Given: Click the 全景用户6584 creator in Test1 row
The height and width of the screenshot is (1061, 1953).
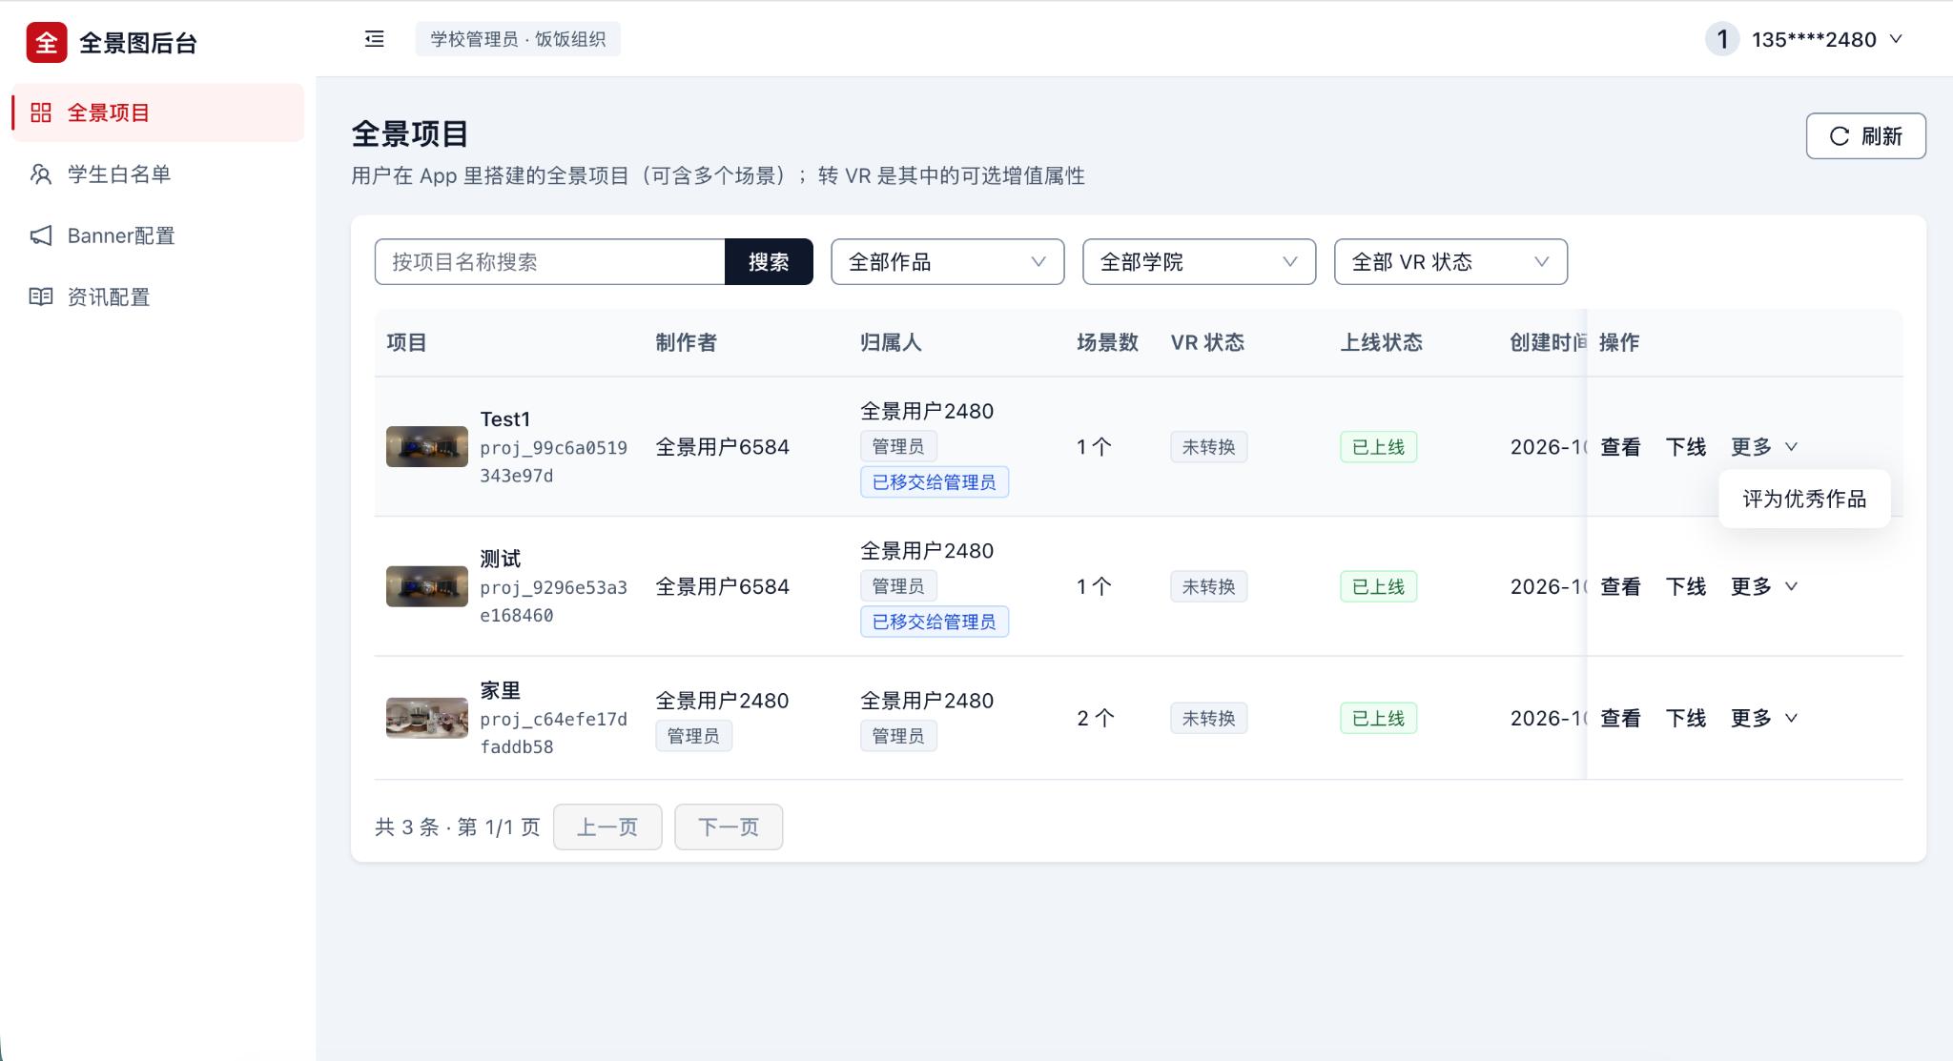Looking at the screenshot, I should [722, 447].
